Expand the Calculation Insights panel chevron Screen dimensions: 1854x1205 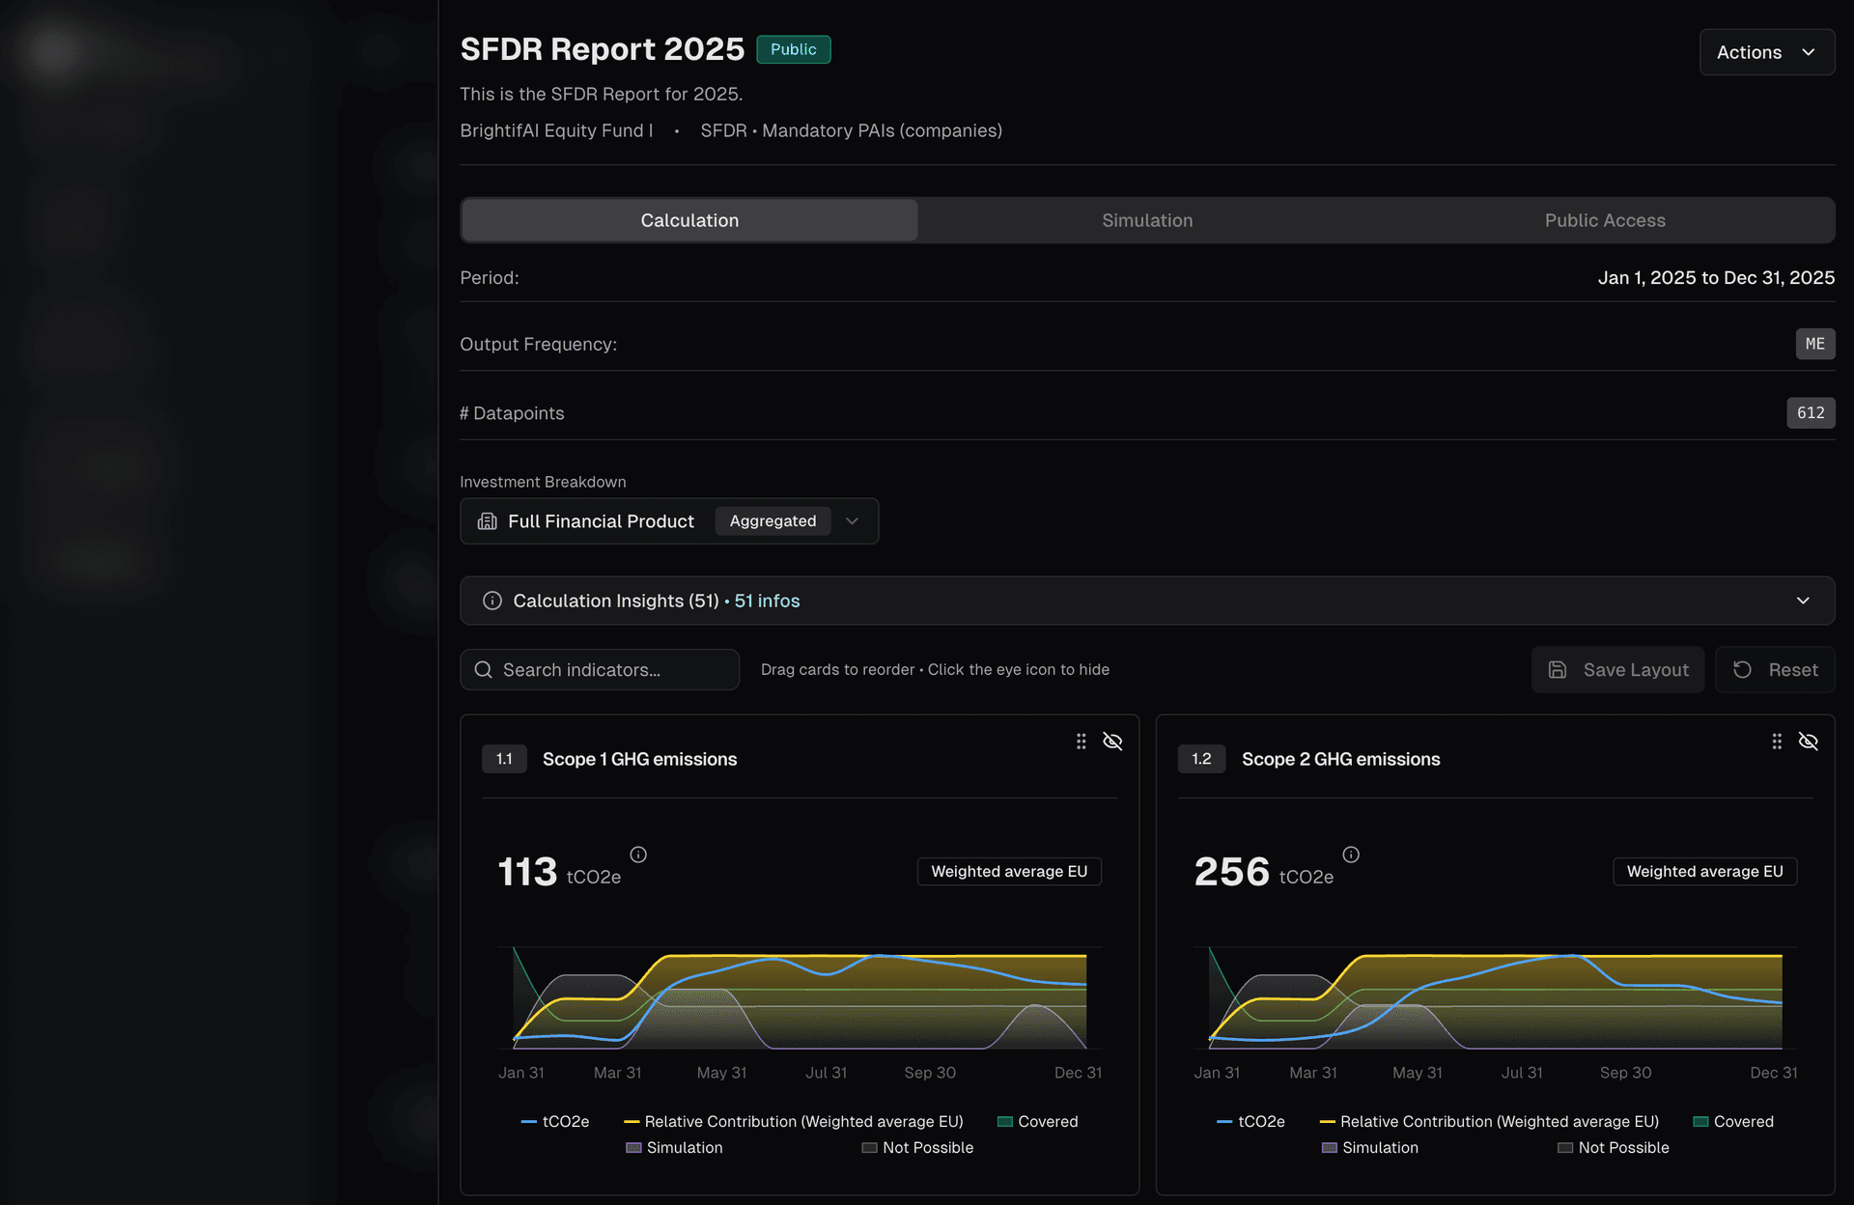pyautogui.click(x=1803, y=600)
